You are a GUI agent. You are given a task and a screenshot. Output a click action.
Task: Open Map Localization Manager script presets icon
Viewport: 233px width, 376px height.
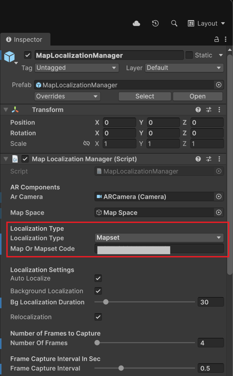point(209,159)
